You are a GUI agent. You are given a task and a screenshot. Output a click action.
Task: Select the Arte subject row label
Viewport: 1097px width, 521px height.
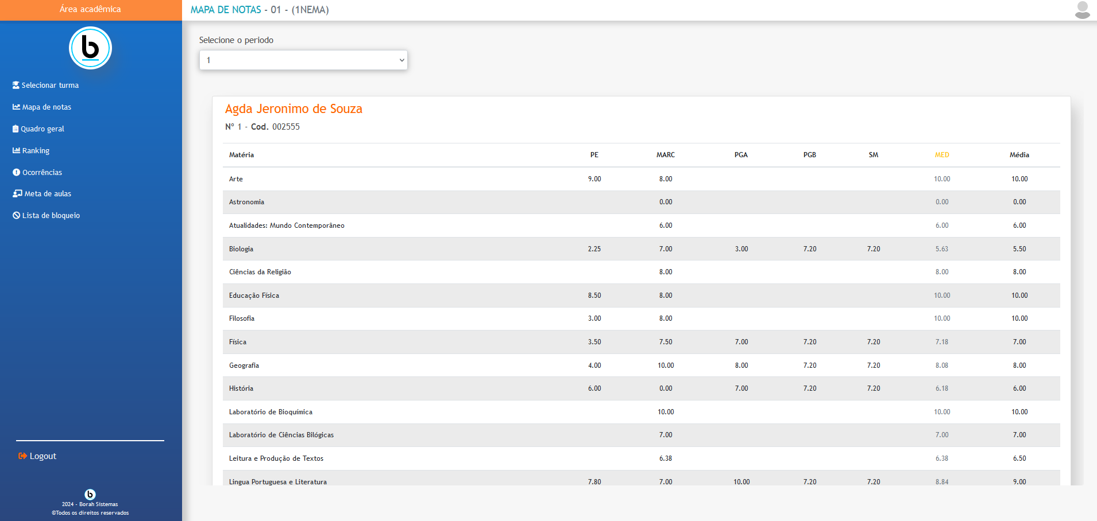point(236,179)
